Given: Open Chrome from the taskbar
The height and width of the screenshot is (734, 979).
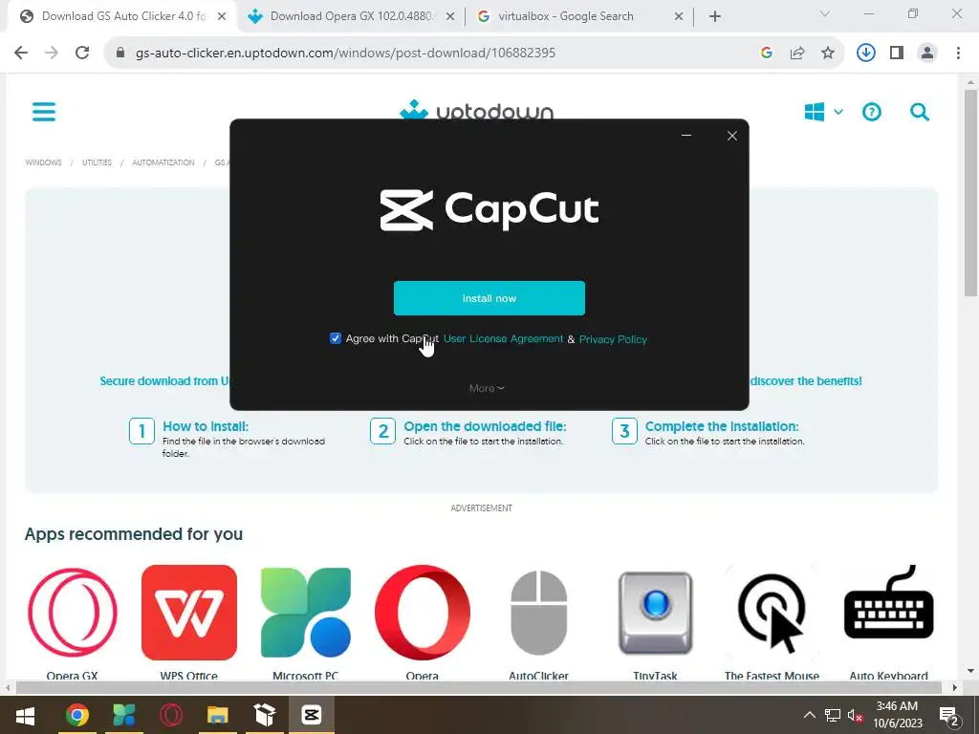Looking at the screenshot, I should point(77,715).
